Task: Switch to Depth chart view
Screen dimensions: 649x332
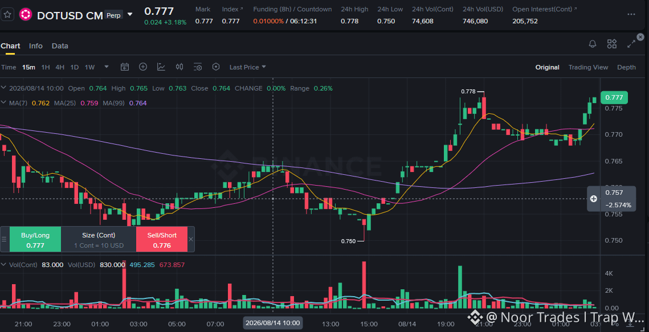Action: [626, 67]
